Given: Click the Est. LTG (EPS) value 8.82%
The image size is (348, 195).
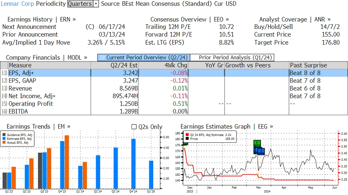Looking at the screenshot, I should (x=226, y=42).
